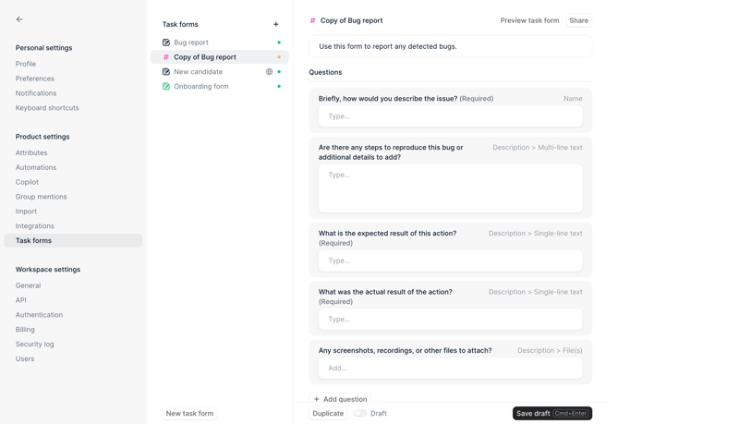Screen dimensions: 739x424
Task: Open Attributes under Product settings
Action: point(31,152)
